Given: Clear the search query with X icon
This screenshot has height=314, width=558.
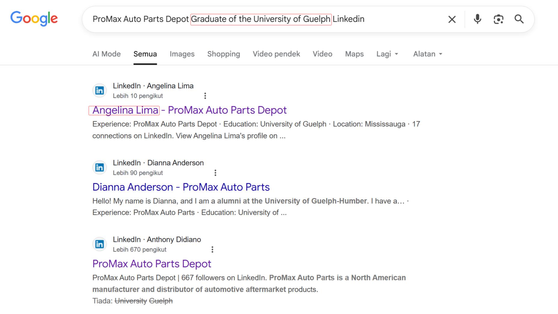Looking at the screenshot, I should (x=452, y=19).
